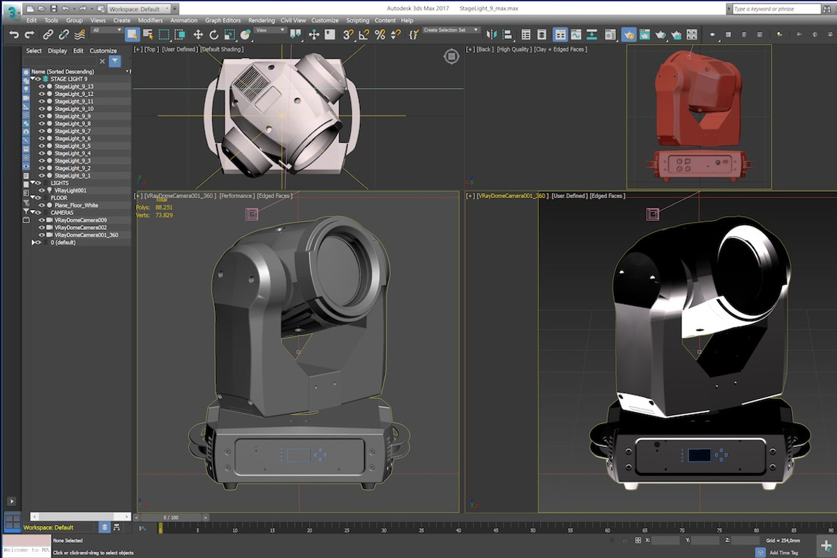Viewport: 837px width, 558px height.
Task: Open the Material Editor icon
Action: pos(610,34)
